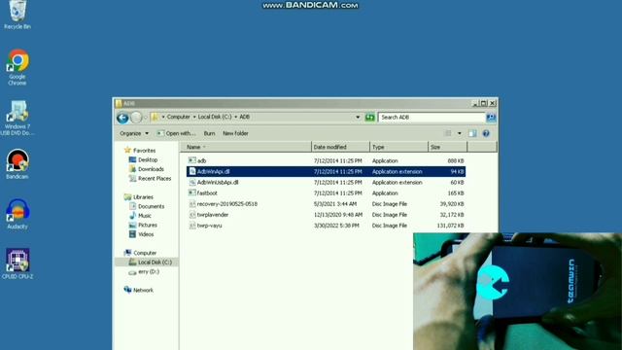The width and height of the screenshot is (622, 350).
Task: Click Local Disk (C:) in address breadcrumb
Action: tap(215, 117)
